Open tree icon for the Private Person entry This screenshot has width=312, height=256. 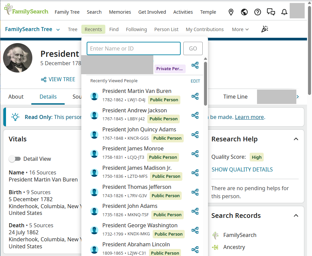pos(195,65)
